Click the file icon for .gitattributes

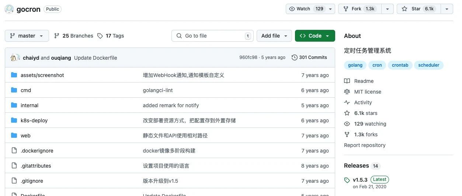pos(14,166)
